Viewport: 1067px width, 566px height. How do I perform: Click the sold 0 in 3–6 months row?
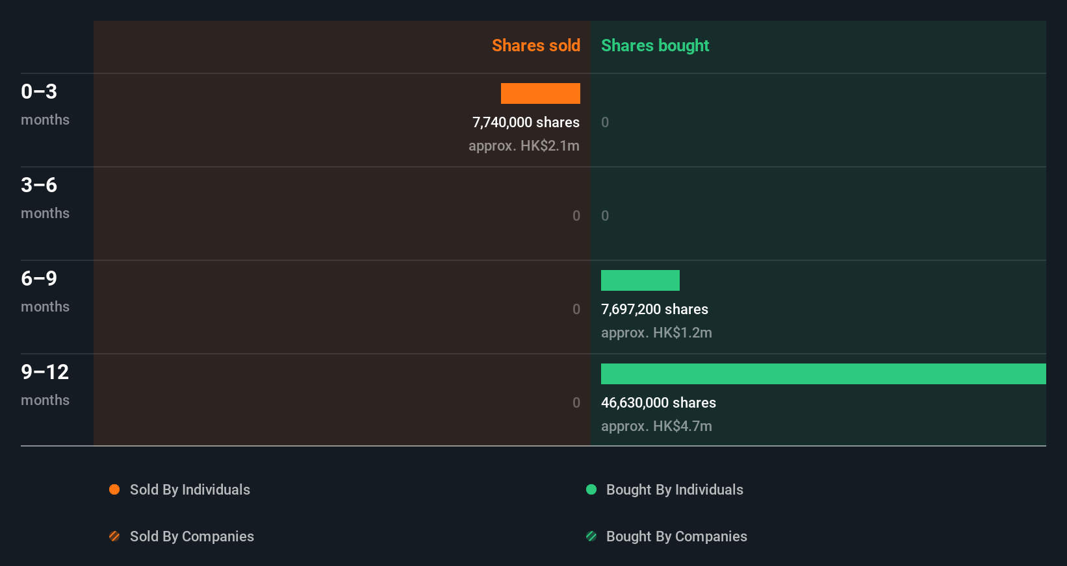(576, 215)
